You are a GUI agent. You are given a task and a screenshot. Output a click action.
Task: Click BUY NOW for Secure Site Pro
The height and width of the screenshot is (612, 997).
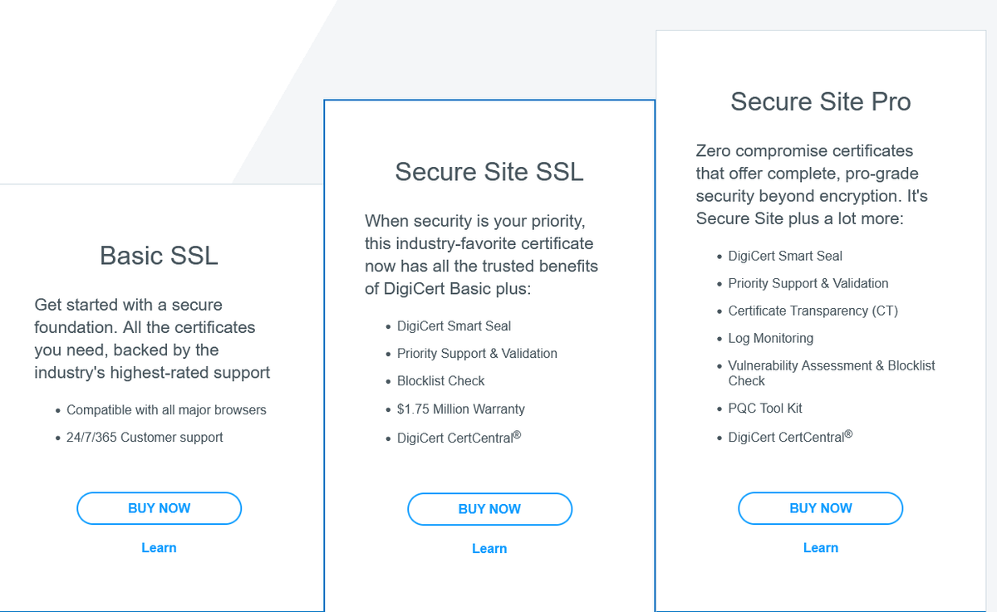tap(820, 508)
